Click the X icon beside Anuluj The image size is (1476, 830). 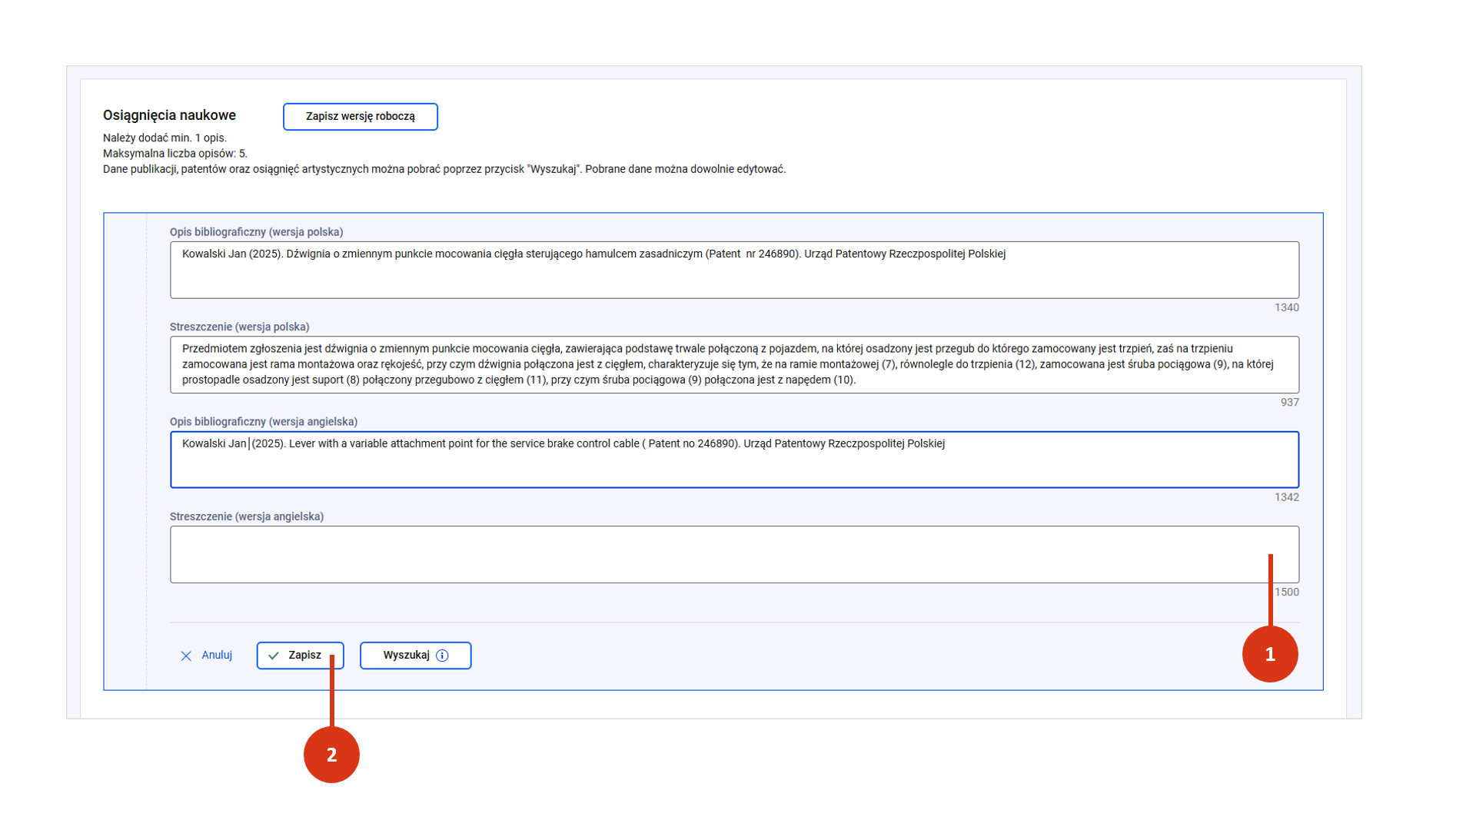(186, 656)
